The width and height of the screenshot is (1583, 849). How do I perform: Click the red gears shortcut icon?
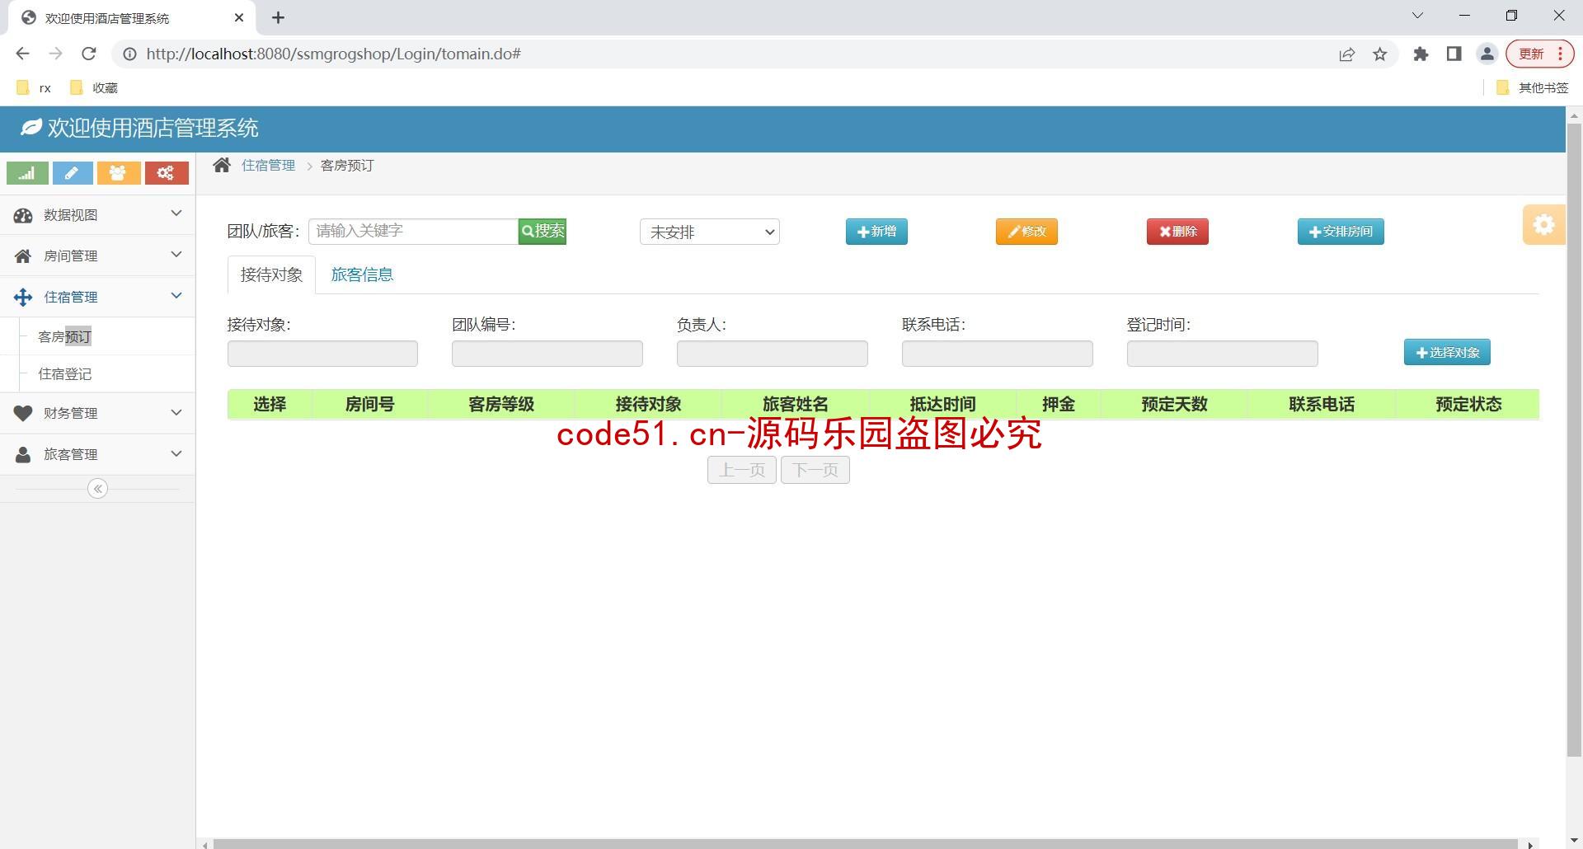pos(167,173)
